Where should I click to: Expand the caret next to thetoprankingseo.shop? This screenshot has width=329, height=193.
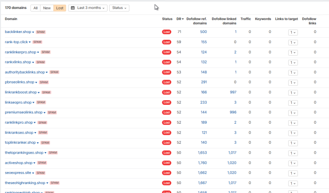coord(45,153)
